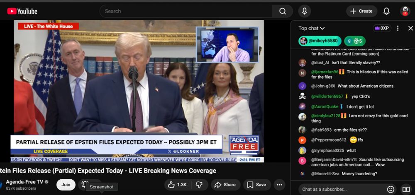Open the emoji picker in chat
The width and height of the screenshot is (415, 195).
pos(391,189)
